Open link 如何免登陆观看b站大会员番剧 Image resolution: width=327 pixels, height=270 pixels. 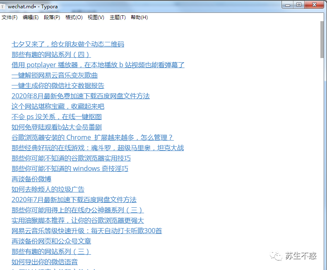point(57,127)
